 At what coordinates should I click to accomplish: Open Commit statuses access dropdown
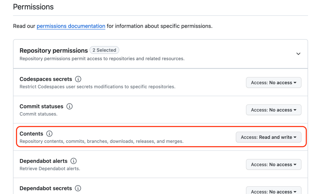[274, 110]
